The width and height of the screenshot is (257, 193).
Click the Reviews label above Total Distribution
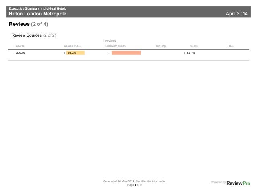pos(110,41)
